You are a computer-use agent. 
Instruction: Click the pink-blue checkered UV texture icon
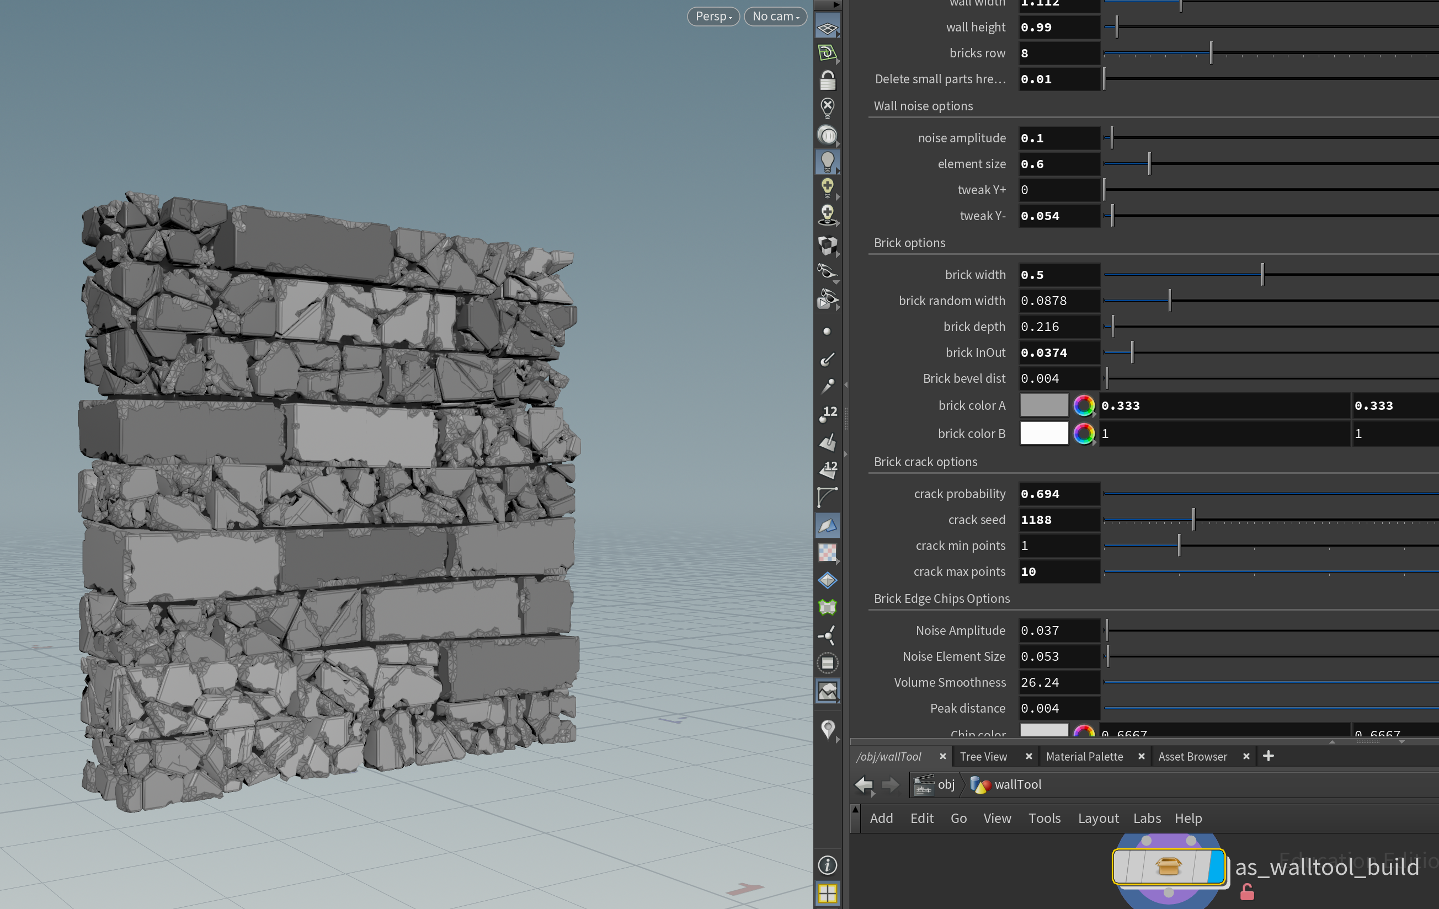tap(827, 553)
